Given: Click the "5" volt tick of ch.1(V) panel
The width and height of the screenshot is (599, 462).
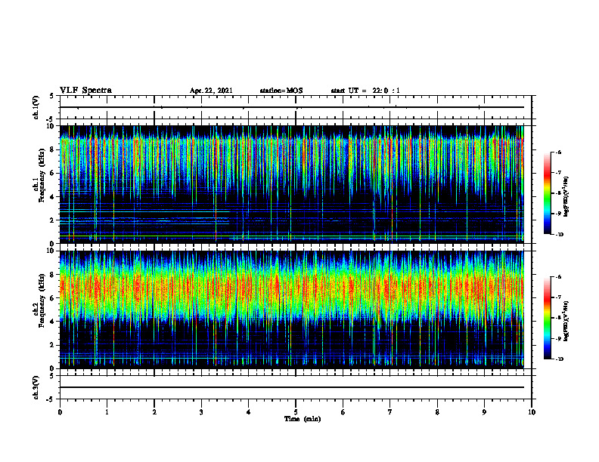Looking at the screenshot, I should click(51, 97).
